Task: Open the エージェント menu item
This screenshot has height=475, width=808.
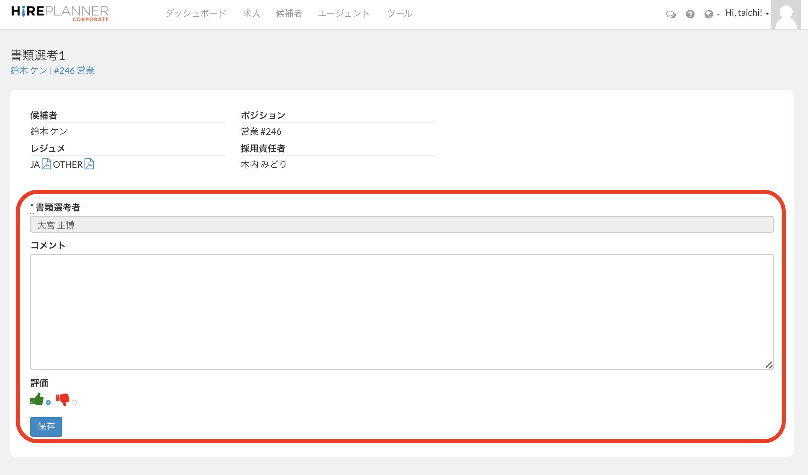Action: [344, 13]
